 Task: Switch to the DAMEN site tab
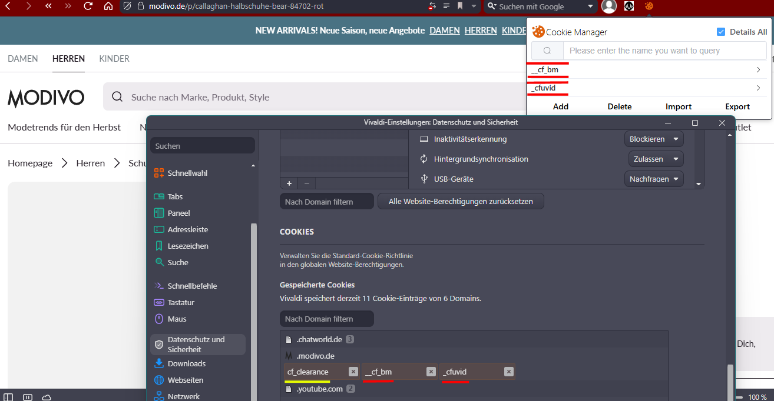point(23,59)
